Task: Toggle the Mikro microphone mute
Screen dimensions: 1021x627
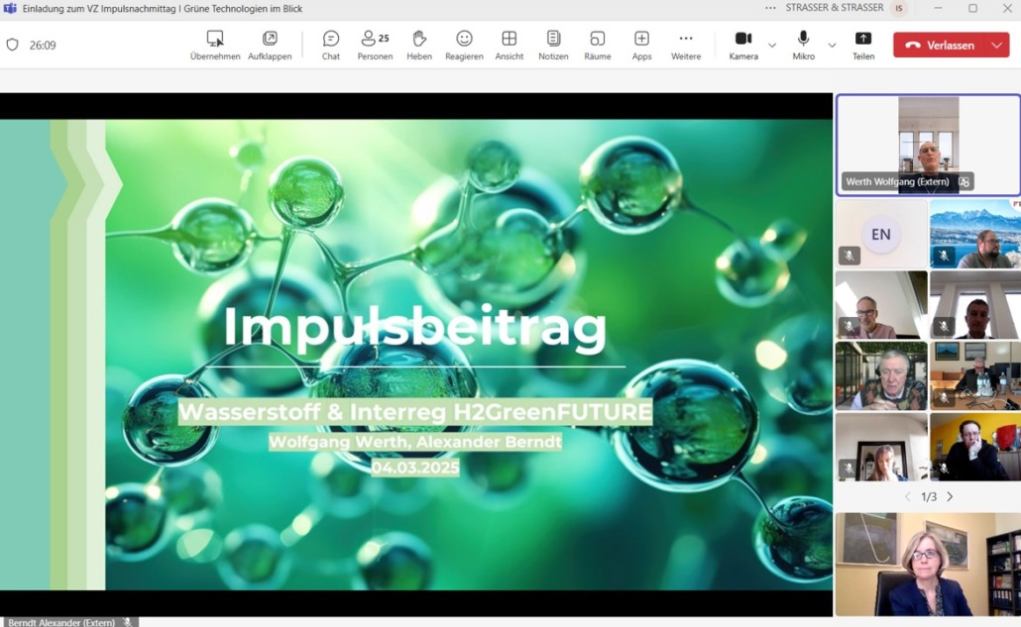Action: (x=803, y=45)
